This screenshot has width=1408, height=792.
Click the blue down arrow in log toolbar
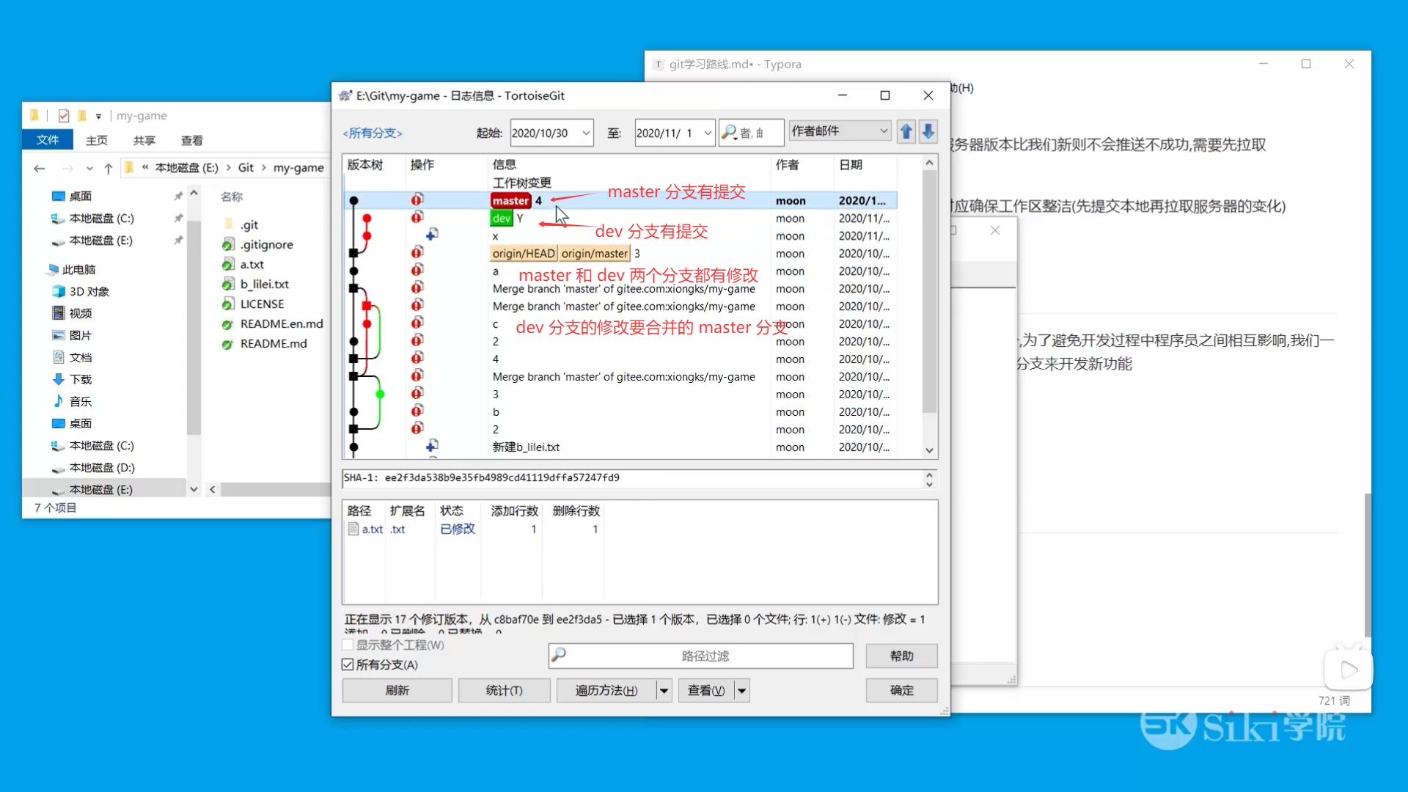coord(928,132)
